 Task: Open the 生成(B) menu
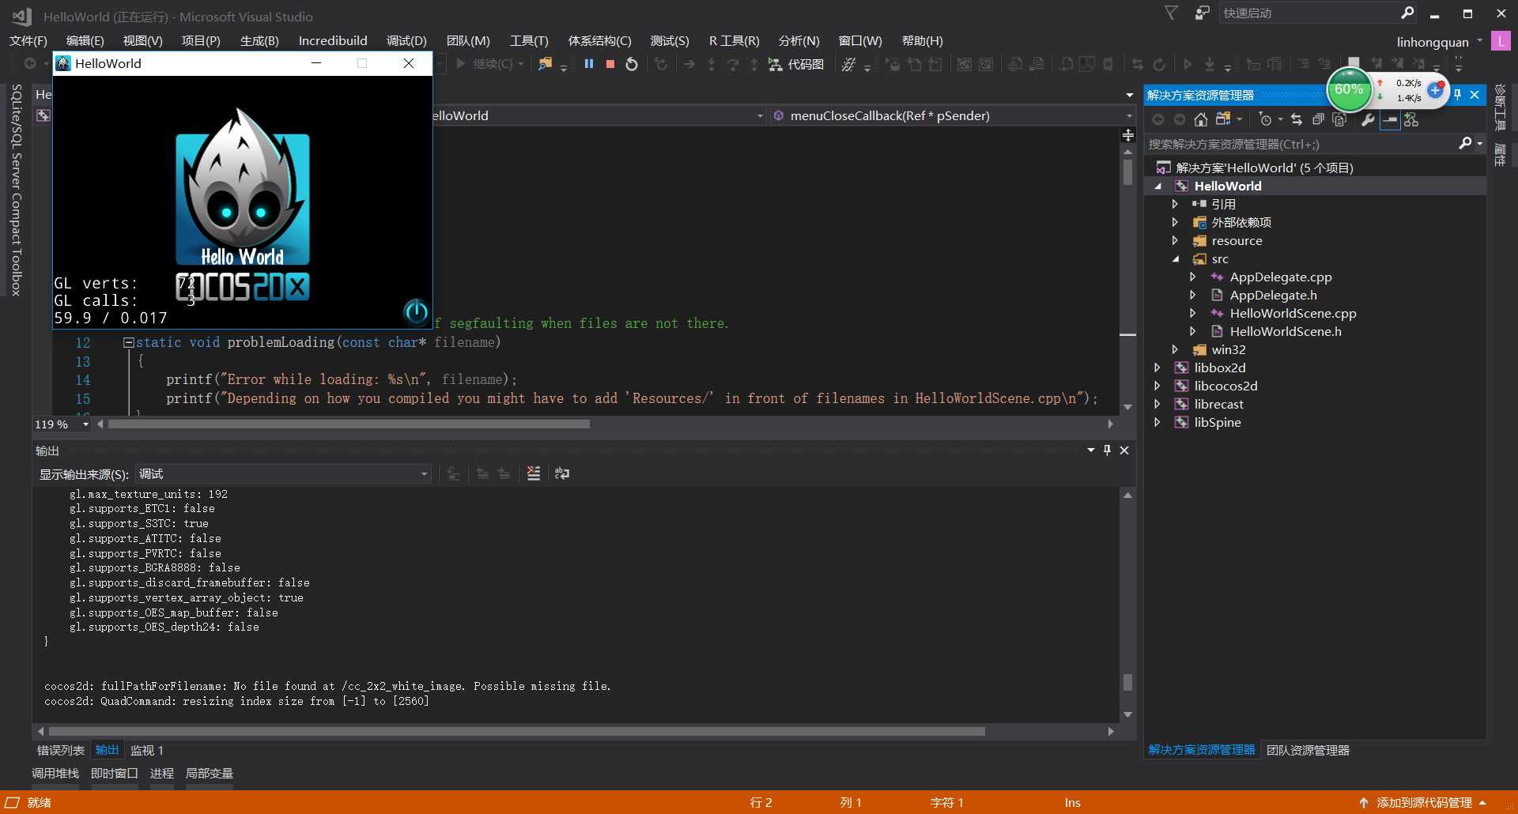click(x=259, y=40)
